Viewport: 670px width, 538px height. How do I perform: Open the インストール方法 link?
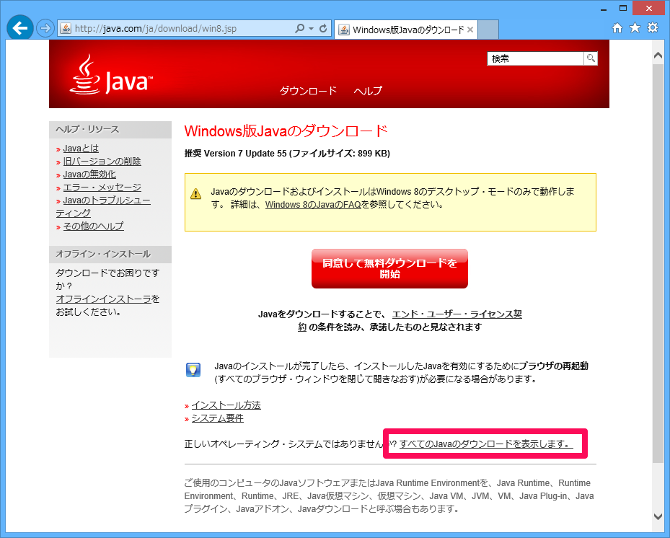(x=226, y=405)
